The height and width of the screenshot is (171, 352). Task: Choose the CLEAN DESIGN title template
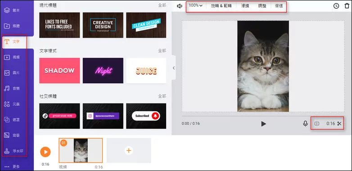146,25
